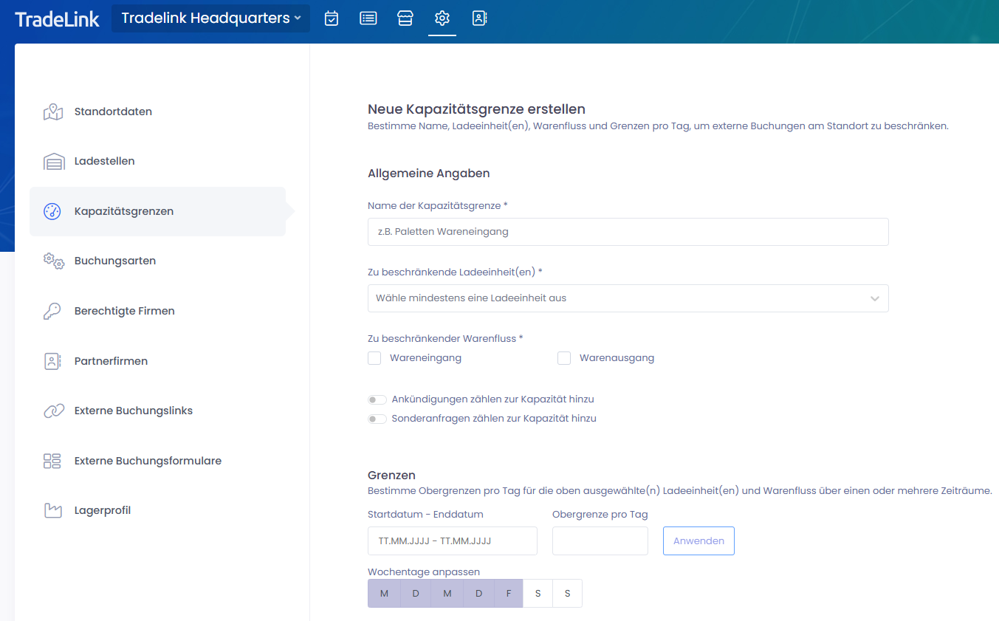999x621 pixels.
Task: Click the Standortdaten map icon
Action: tap(53, 112)
